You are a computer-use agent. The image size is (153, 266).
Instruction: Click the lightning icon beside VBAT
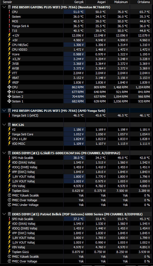point(9,78)
